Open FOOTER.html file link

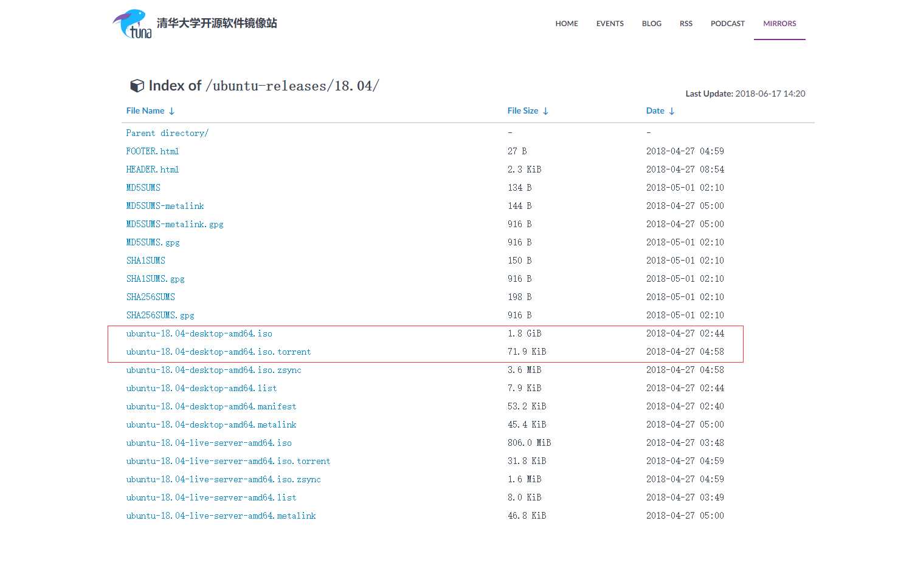153,151
